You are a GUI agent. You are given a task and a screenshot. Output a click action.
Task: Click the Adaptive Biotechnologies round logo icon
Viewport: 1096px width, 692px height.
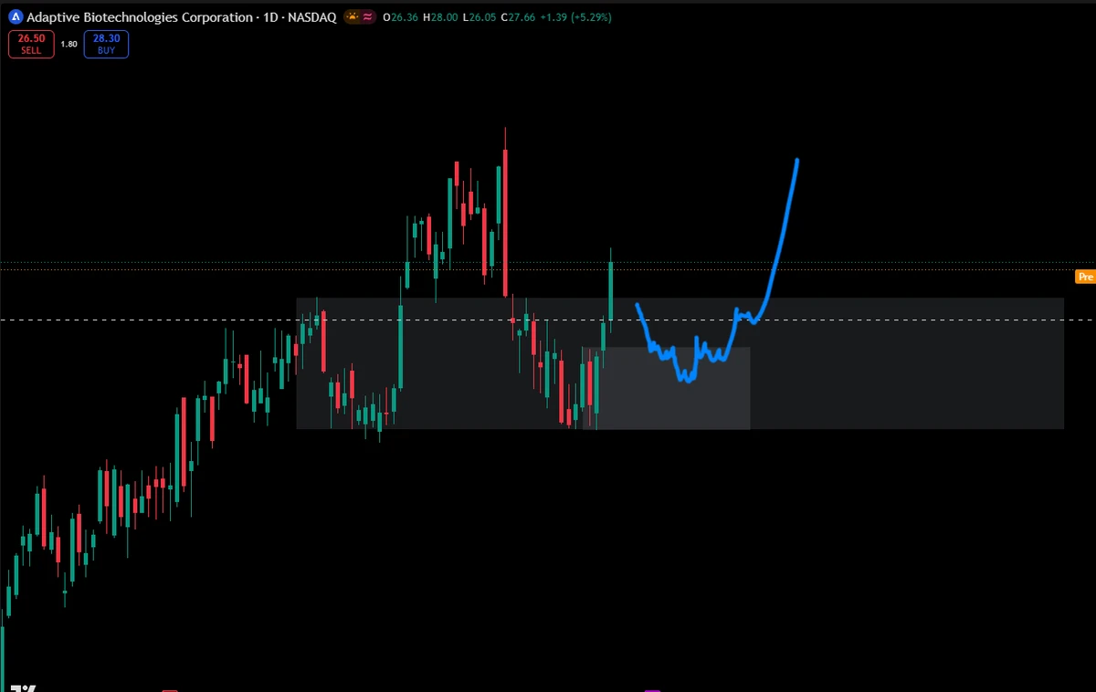coord(15,17)
